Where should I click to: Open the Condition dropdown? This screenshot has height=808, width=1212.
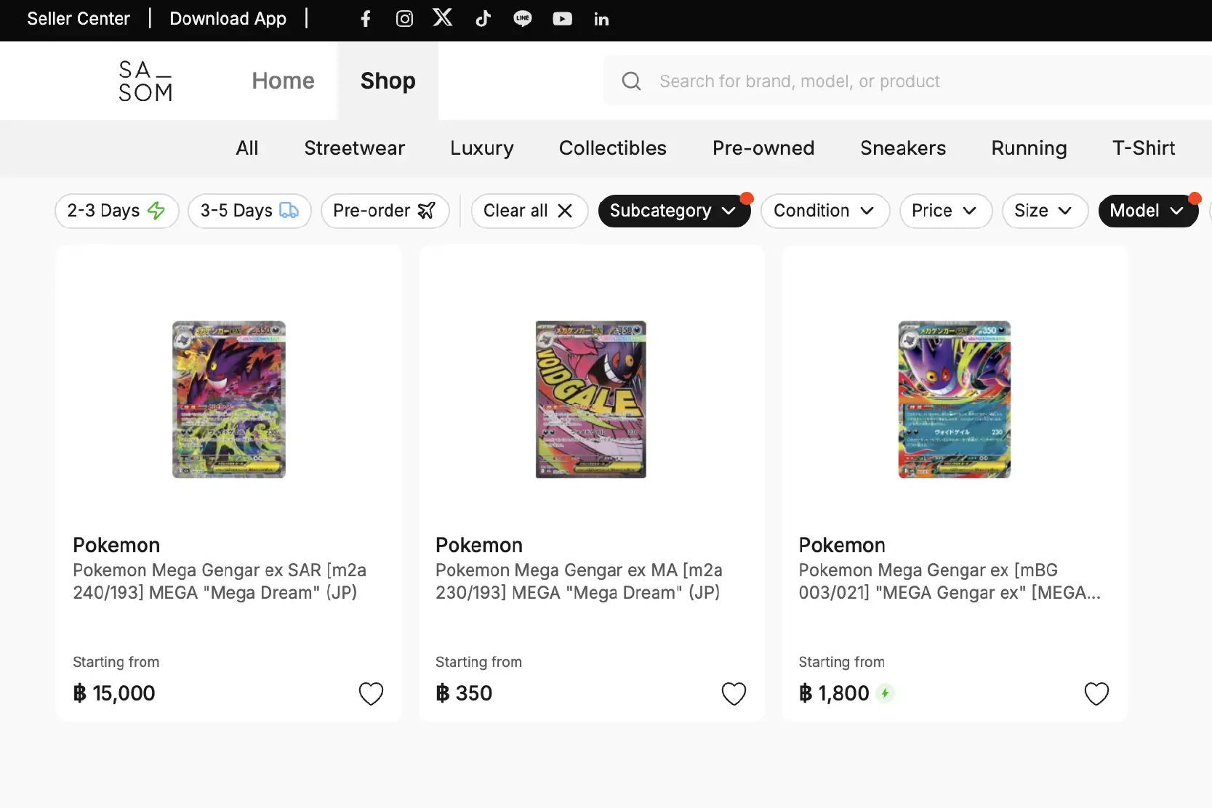pos(824,211)
